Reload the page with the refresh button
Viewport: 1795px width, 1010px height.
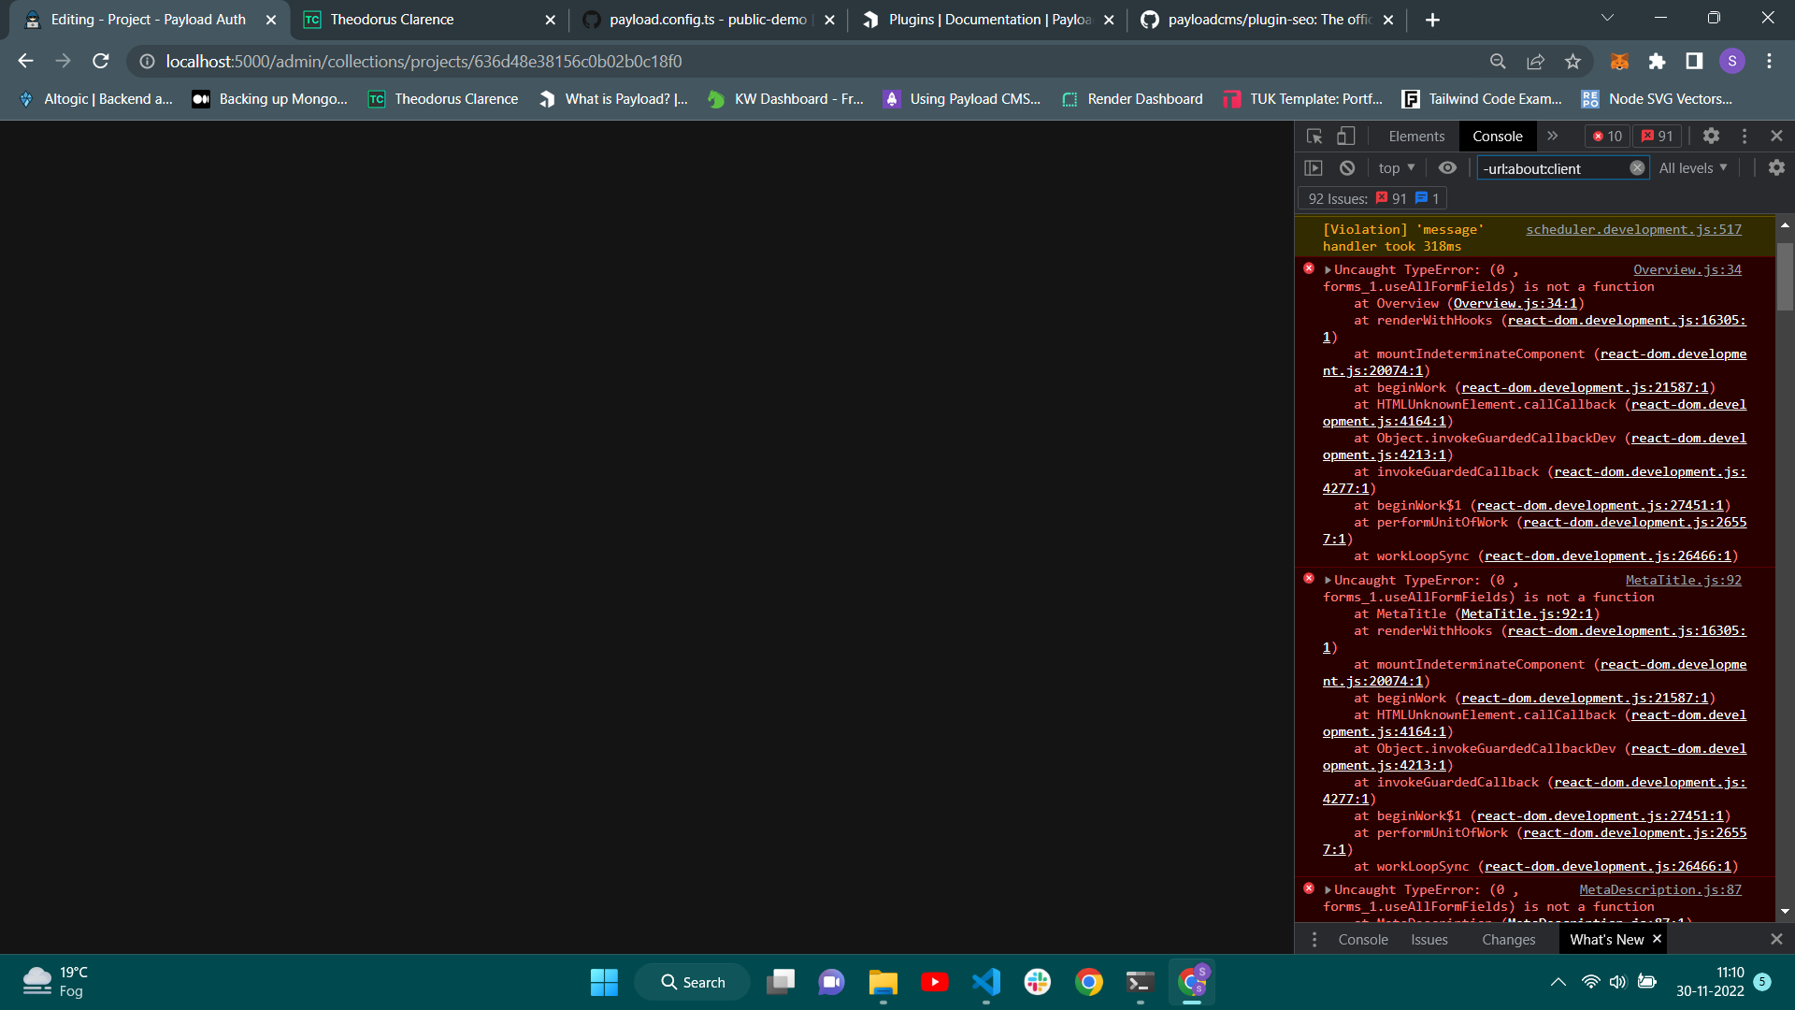point(101,62)
